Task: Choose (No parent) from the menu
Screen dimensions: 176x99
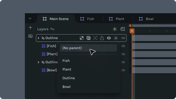Action: tap(88, 48)
